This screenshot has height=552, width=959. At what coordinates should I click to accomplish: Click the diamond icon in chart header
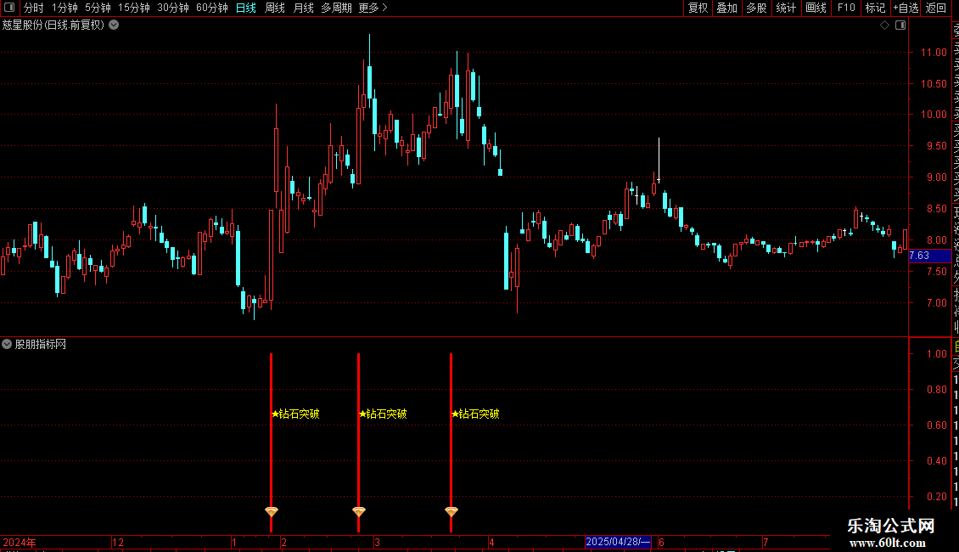884,25
